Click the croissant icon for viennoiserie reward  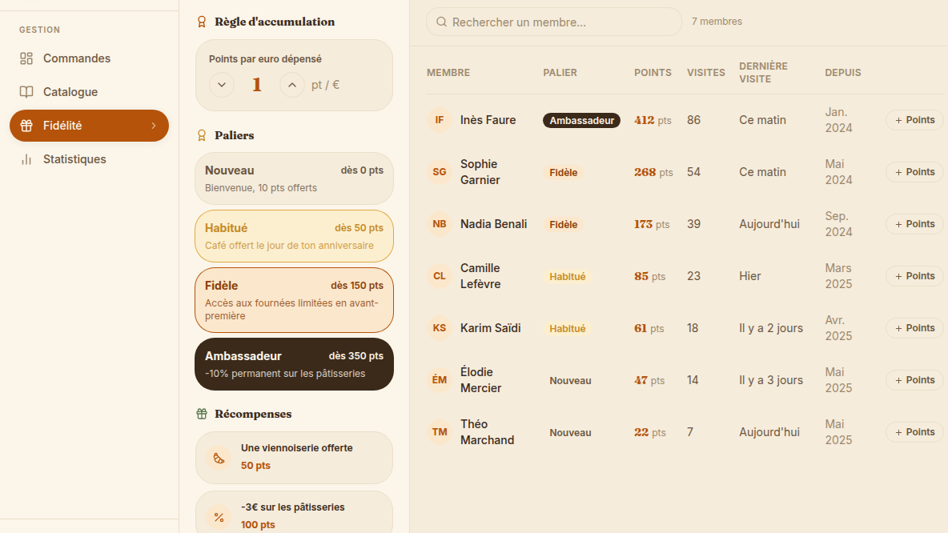(x=219, y=458)
